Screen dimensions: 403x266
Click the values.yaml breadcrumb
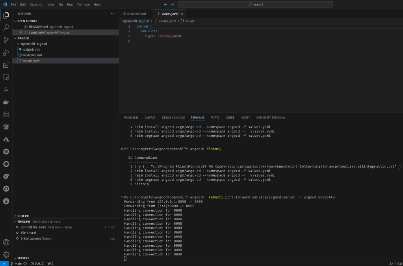(165, 21)
